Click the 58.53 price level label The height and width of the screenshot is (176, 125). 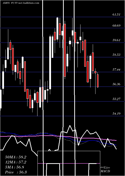(x=116, y=55)
